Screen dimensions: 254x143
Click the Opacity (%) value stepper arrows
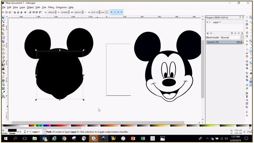click(243, 42)
